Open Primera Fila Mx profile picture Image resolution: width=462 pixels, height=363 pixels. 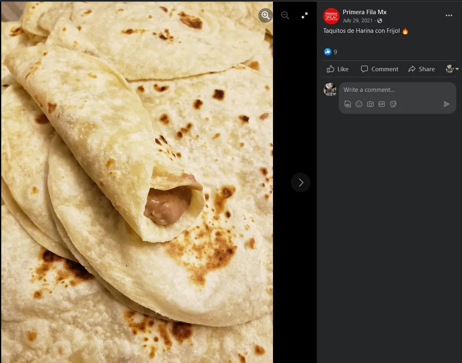331,16
